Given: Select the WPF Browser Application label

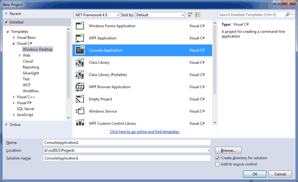Looking at the screenshot, I should coord(110,87).
